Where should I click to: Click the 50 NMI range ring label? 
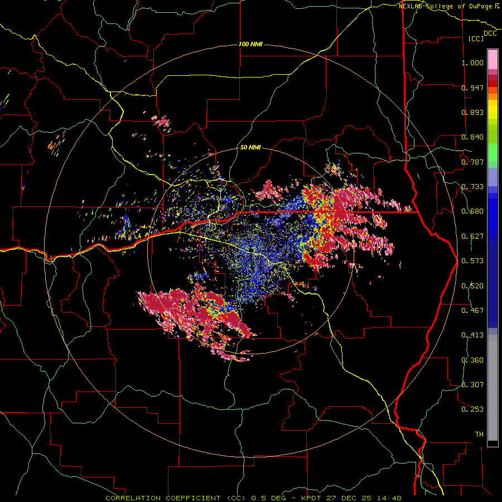pos(250,147)
